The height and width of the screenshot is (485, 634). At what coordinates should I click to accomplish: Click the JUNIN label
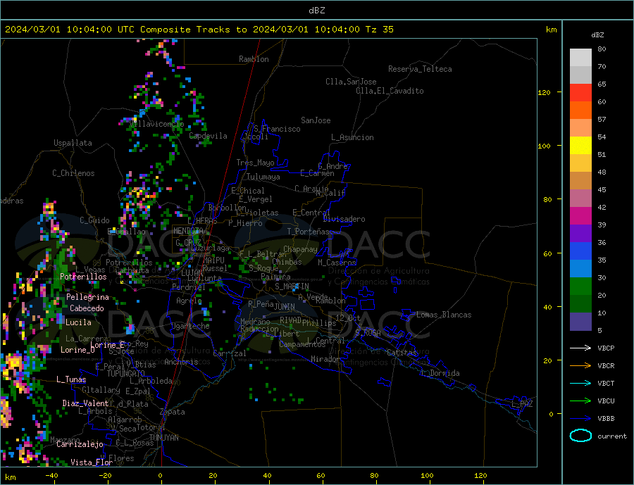(x=285, y=307)
